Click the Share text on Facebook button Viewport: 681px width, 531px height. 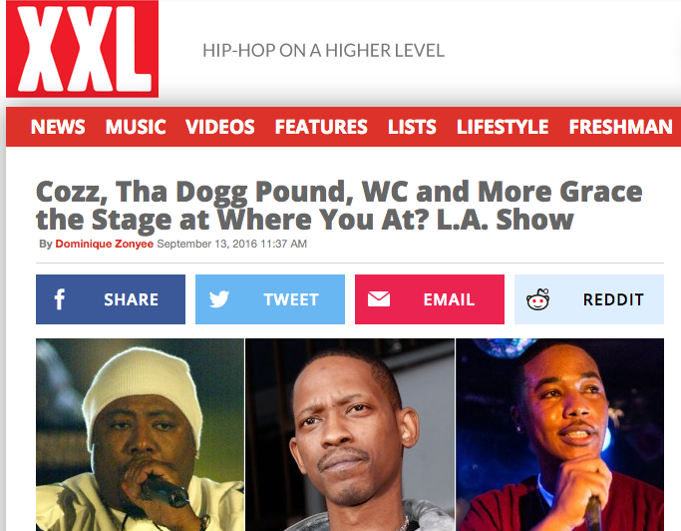[x=132, y=299]
